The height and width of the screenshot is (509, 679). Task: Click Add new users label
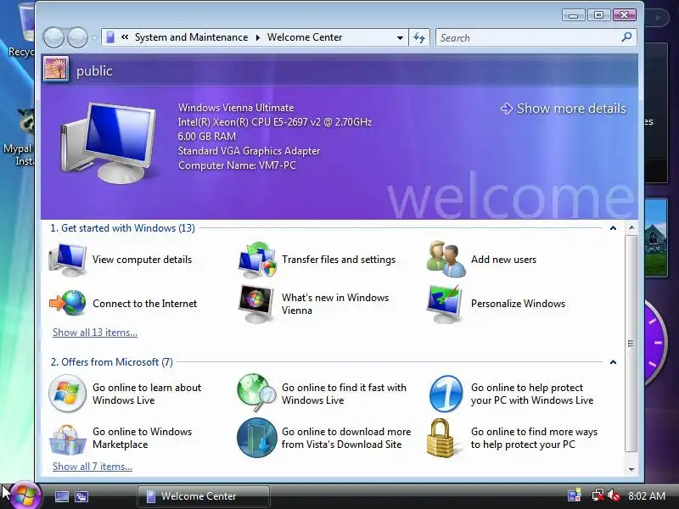click(503, 260)
